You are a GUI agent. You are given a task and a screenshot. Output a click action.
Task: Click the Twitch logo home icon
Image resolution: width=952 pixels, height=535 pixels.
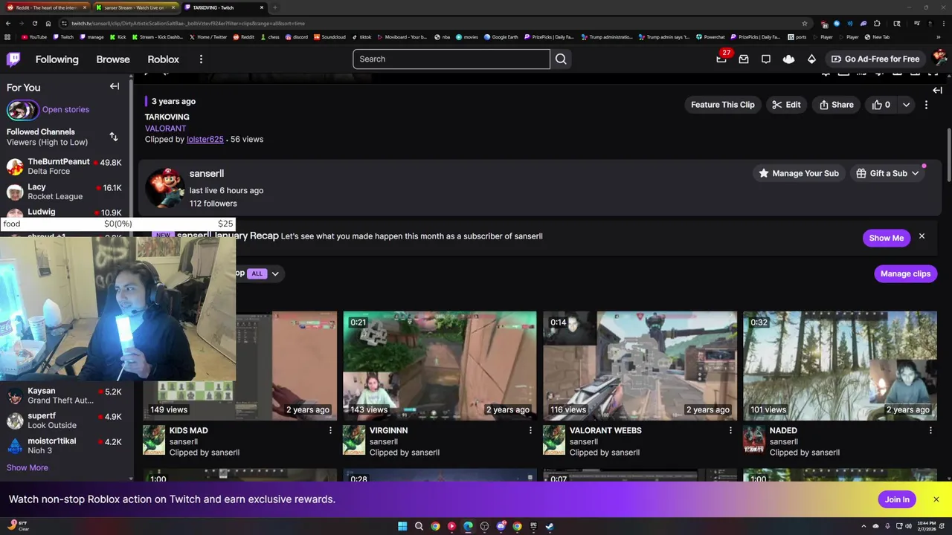[13, 59]
